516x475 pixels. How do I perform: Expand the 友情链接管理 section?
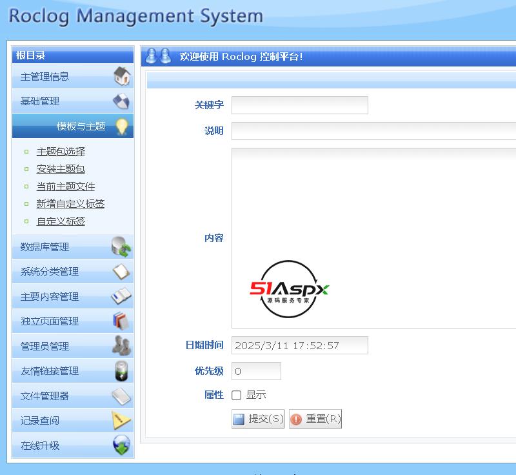pyautogui.click(x=73, y=371)
